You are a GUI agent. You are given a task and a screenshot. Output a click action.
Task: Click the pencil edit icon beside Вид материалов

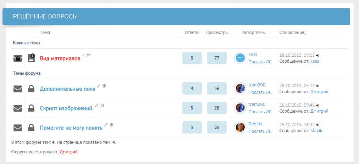click(84, 55)
